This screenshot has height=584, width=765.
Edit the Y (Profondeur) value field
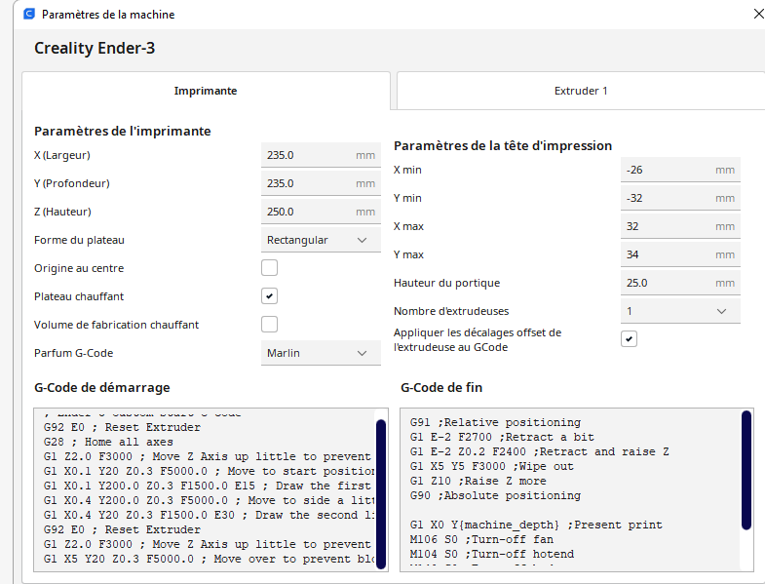pos(321,183)
